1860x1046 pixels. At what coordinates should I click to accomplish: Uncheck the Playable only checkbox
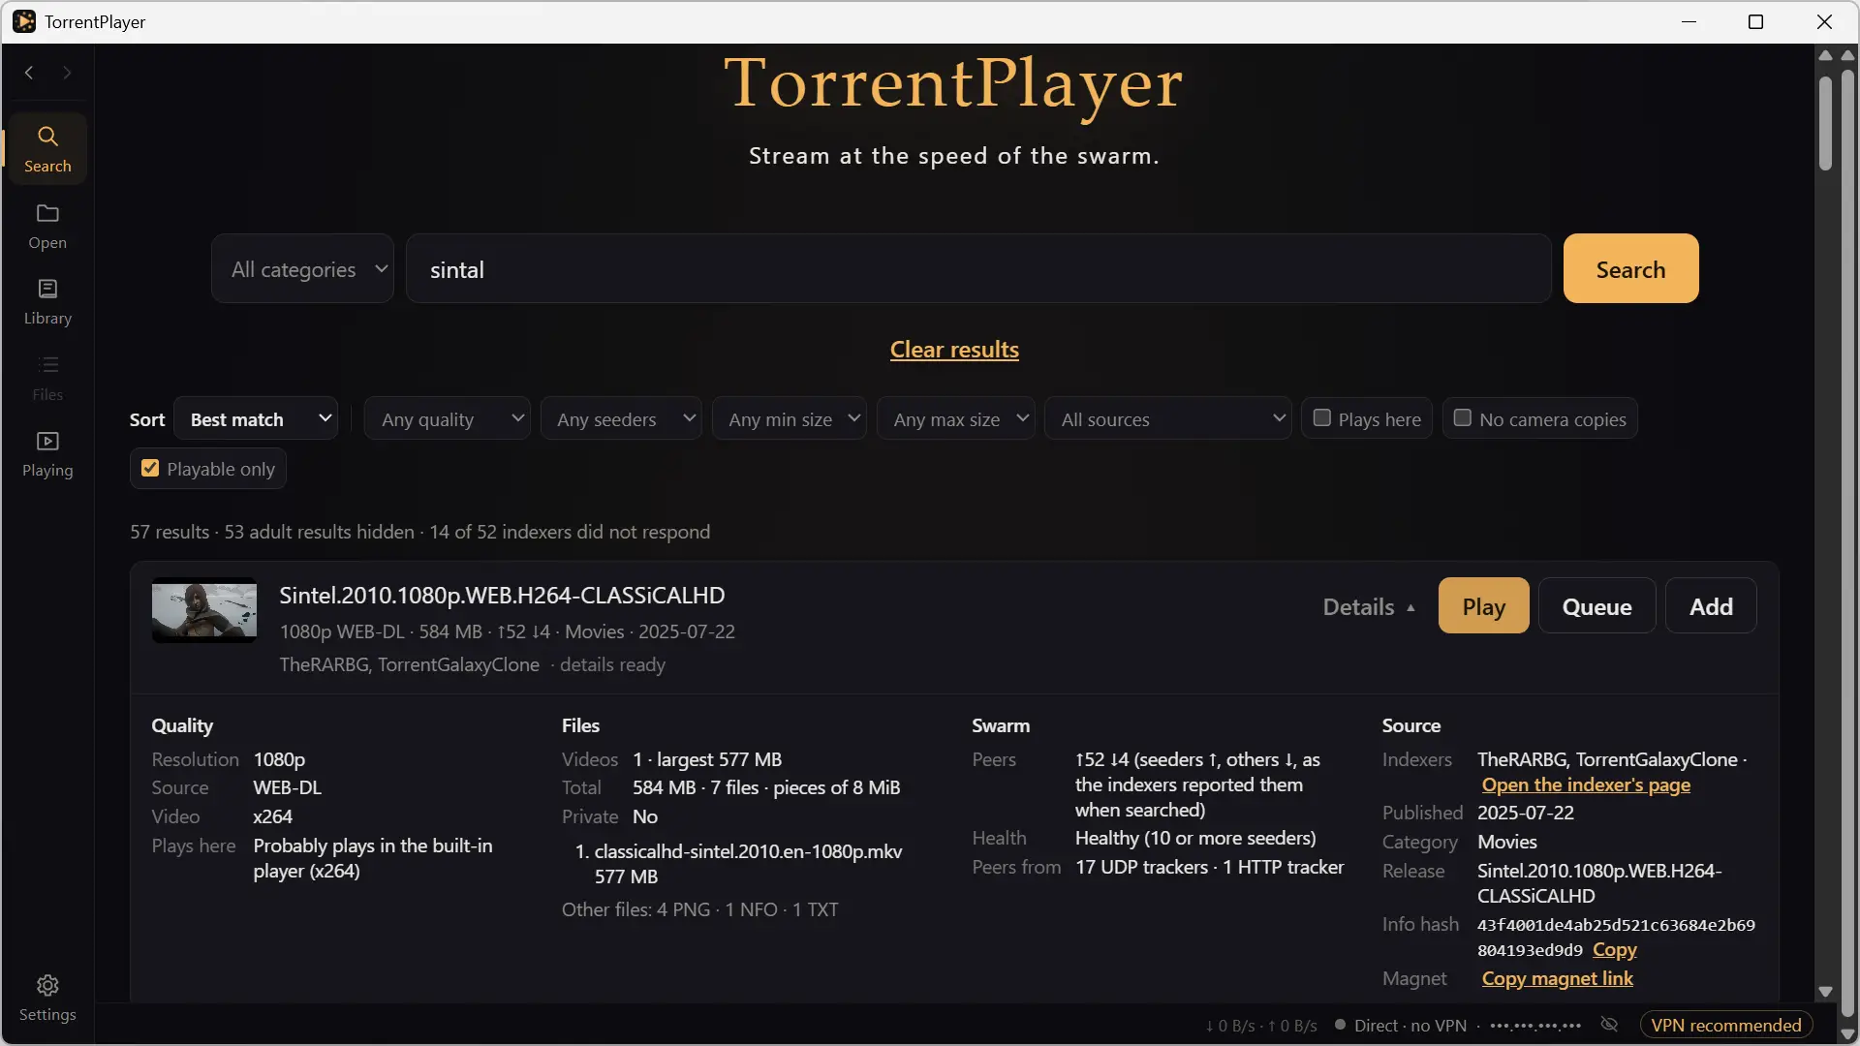tap(150, 468)
